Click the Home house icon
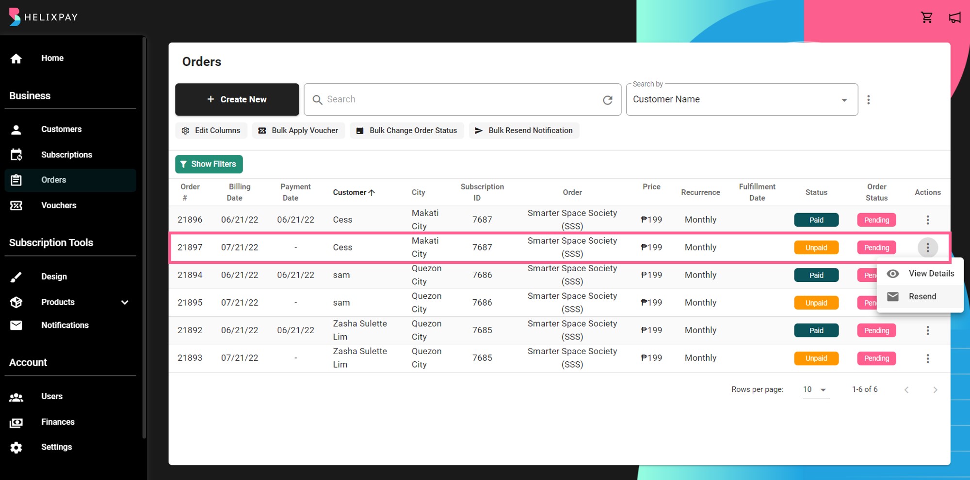Image resolution: width=970 pixels, height=480 pixels. (x=16, y=59)
